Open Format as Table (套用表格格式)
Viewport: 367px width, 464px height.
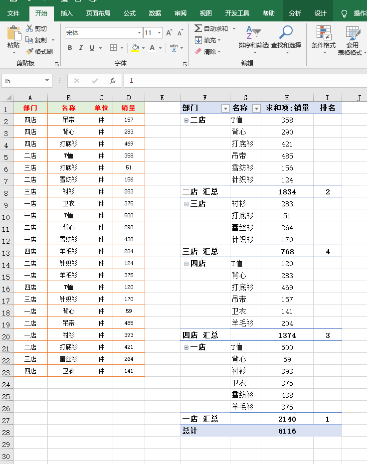click(x=352, y=40)
